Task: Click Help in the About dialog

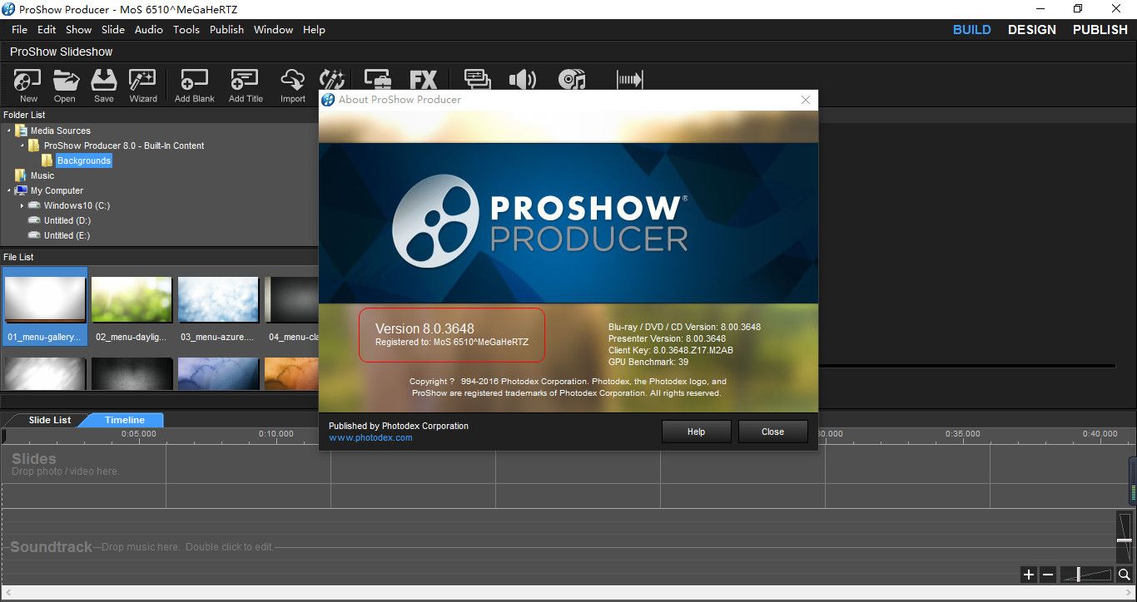Action: pos(697,432)
